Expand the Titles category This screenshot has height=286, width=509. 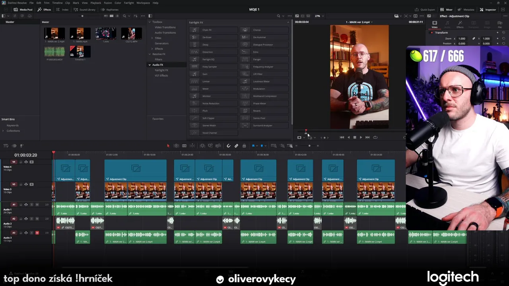click(x=152, y=38)
